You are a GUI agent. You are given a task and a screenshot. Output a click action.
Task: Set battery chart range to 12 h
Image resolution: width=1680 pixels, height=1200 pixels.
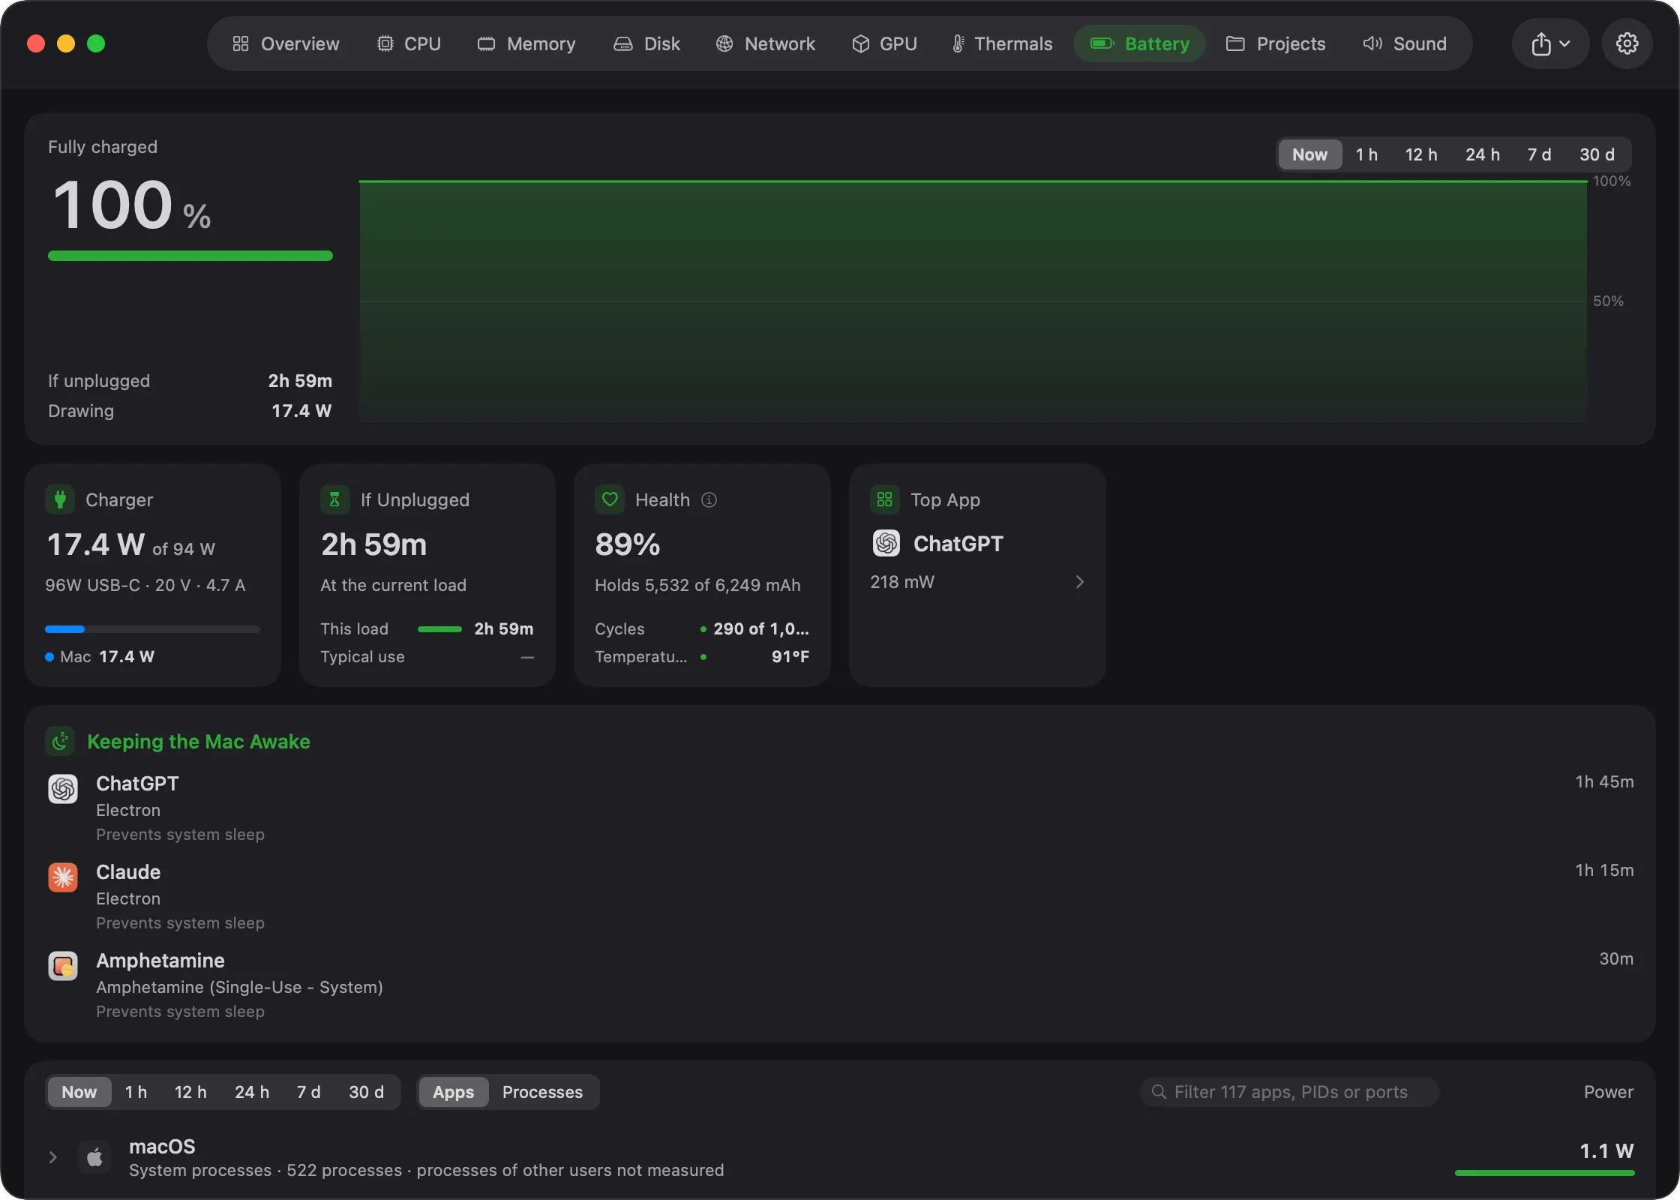pyautogui.click(x=1421, y=154)
